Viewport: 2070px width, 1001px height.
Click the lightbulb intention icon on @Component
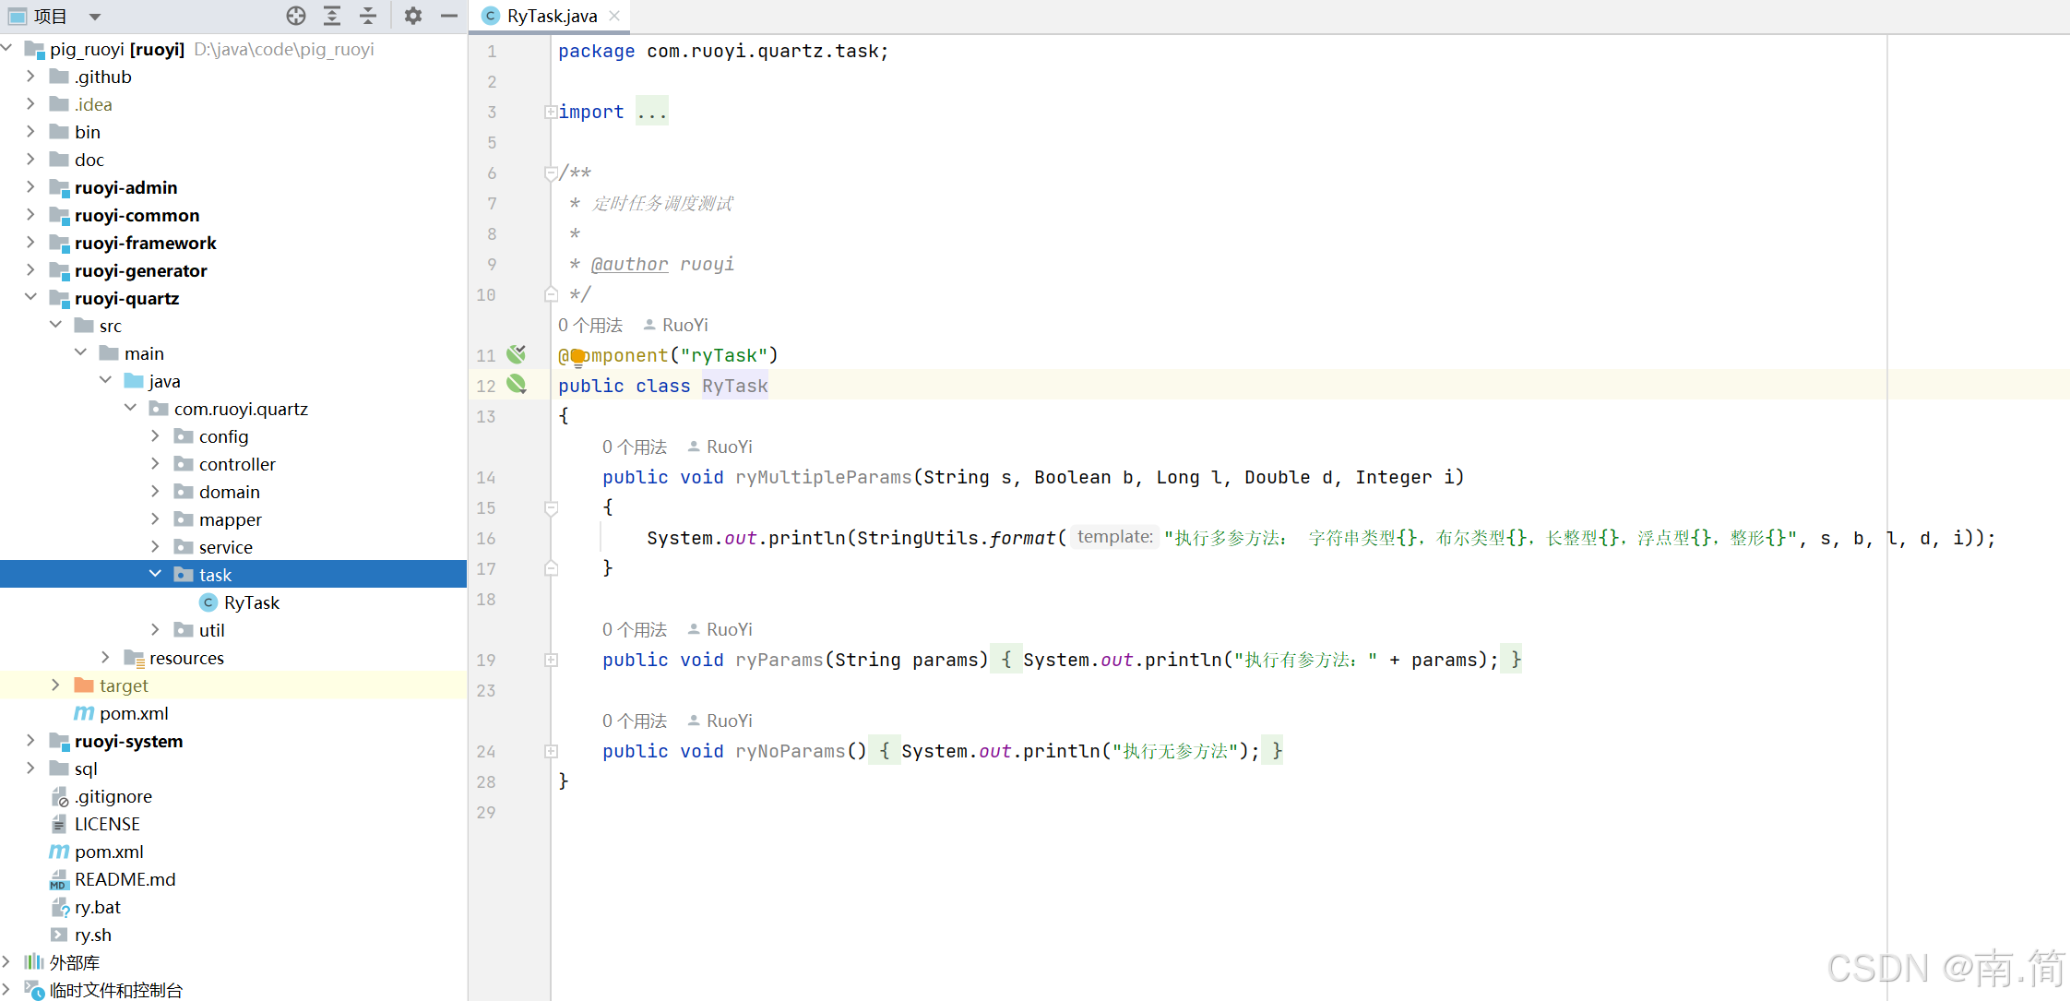point(578,356)
